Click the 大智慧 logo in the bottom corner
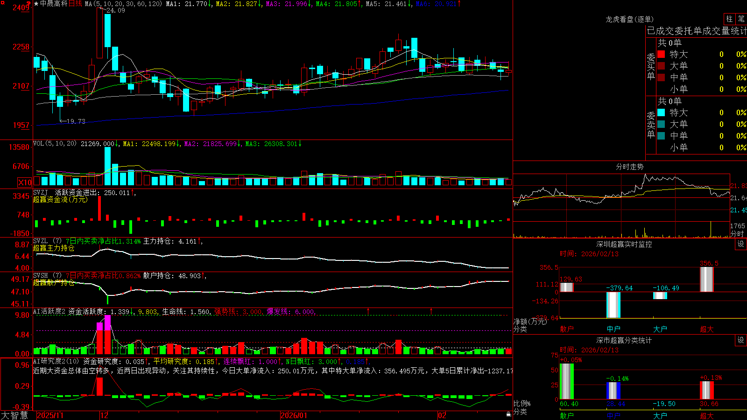The height and width of the screenshot is (420, 747). coord(14,415)
